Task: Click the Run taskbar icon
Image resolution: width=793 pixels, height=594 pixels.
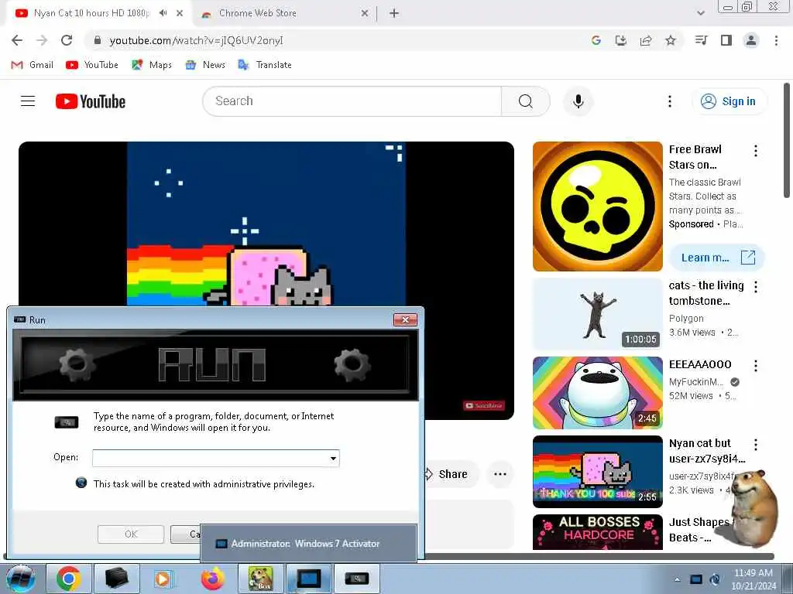Action: tap(356, 579)
